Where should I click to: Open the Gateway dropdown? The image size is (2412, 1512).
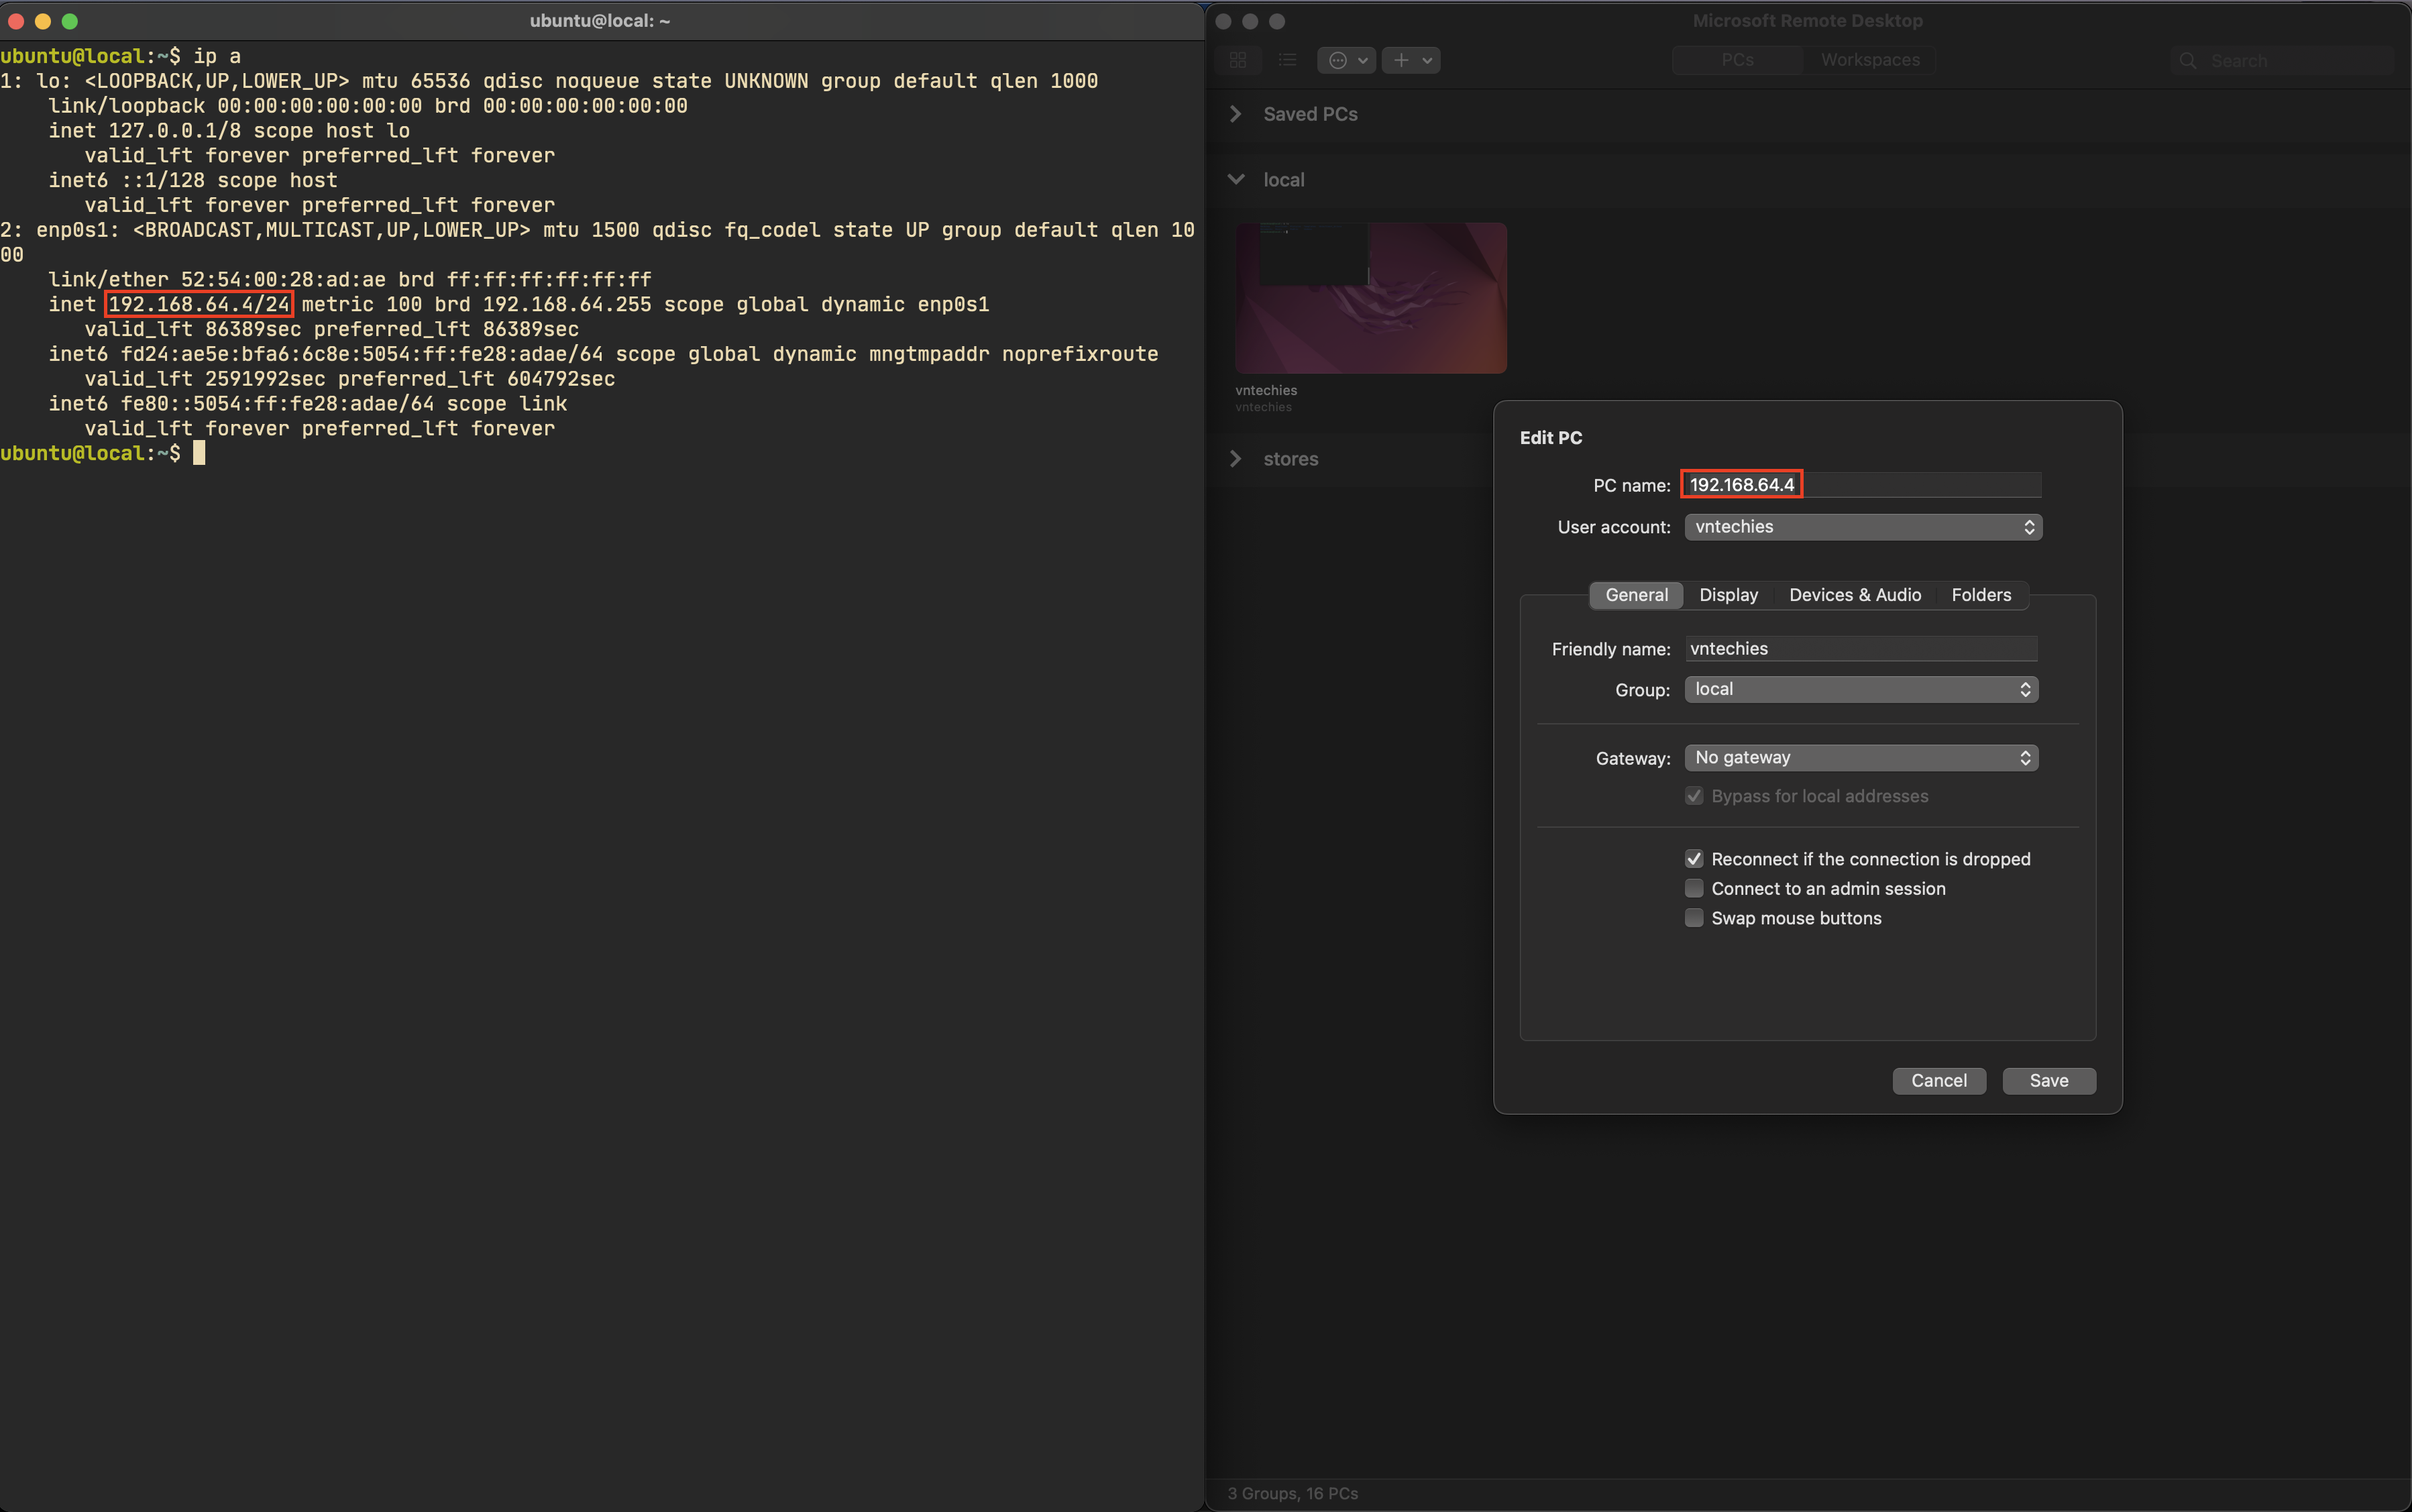point(1860,758)
